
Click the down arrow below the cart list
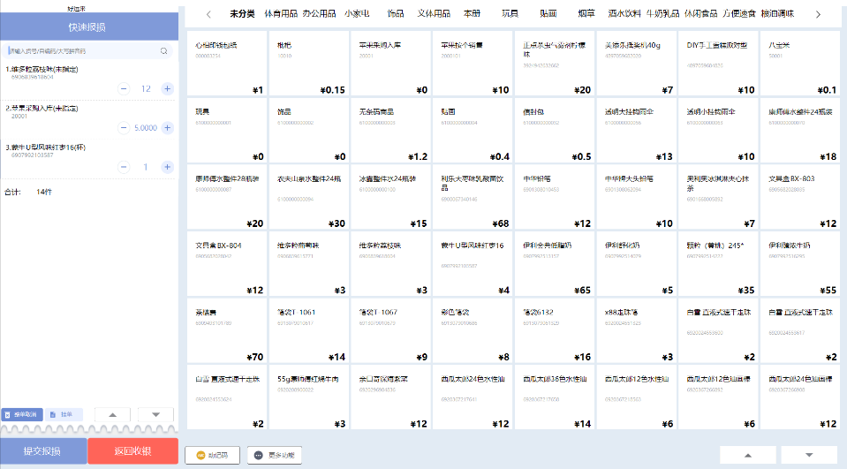155,414
